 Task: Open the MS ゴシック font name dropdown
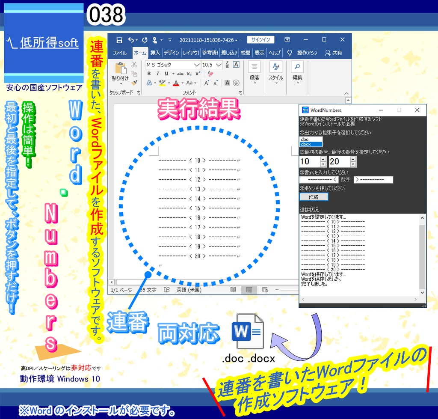click(x=196, y=65)
